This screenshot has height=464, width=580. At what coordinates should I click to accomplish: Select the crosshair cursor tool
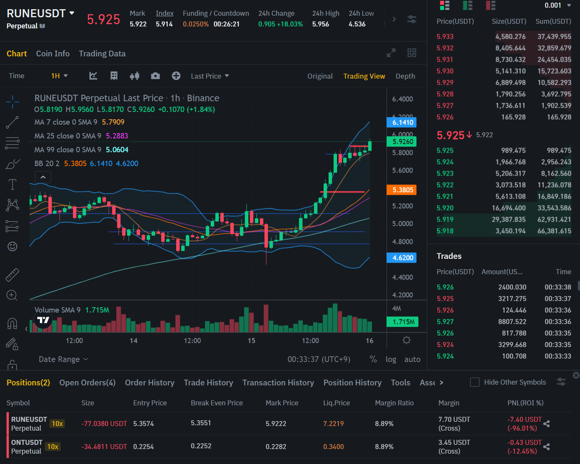click(x=12, y=102)
